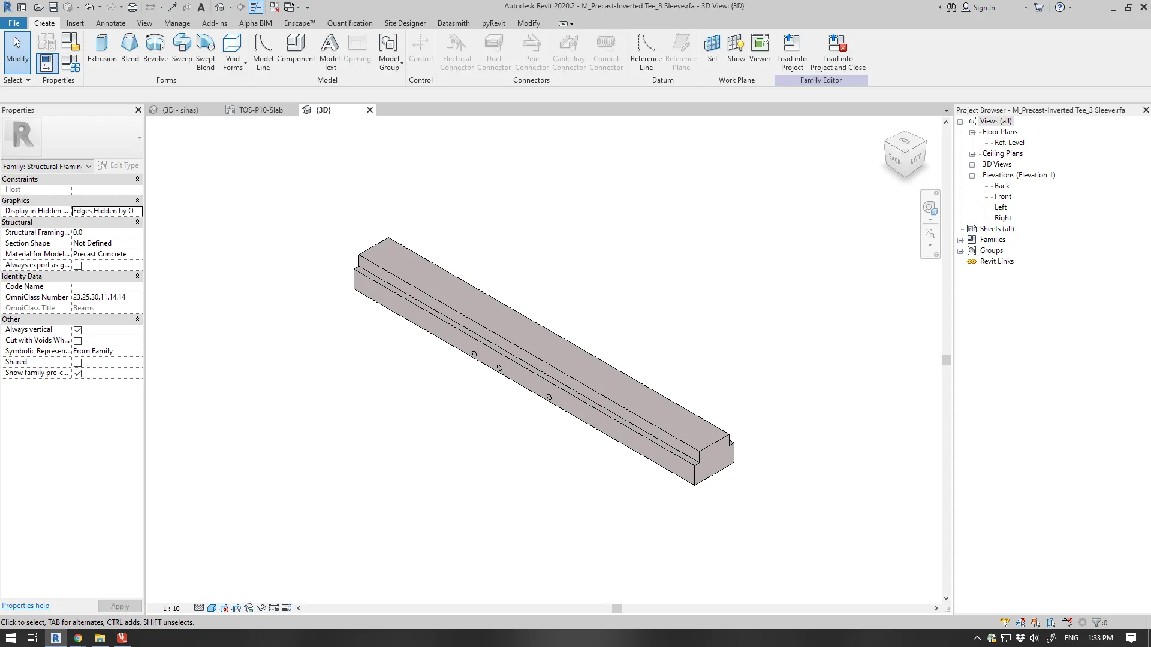Check Cut with Voids When Loaded
The width and height of the screenshot is (1151, 647).
77,341
